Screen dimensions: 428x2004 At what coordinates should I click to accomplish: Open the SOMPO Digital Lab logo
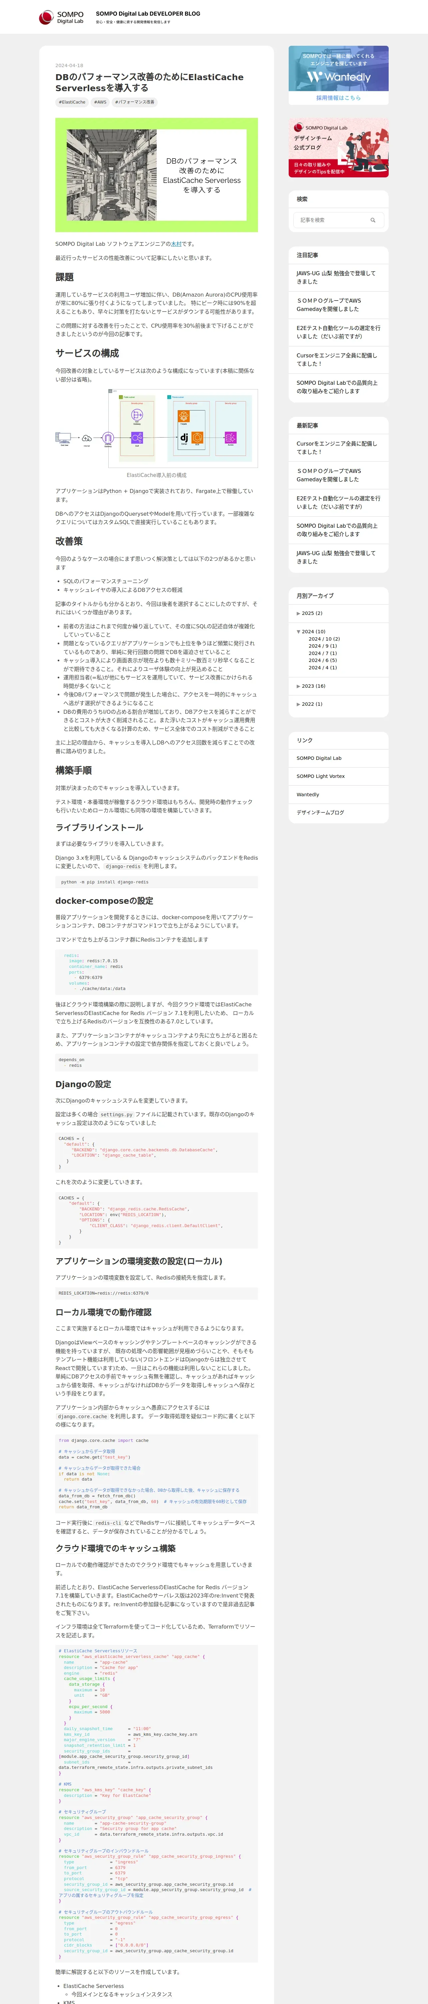[x=61, y=17]
